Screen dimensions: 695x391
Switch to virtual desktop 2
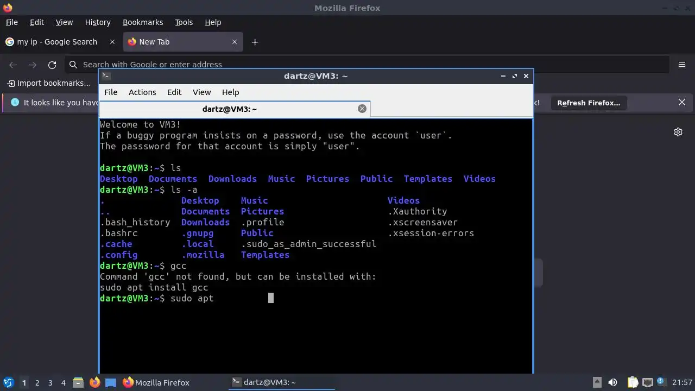(x=37, y=382)
